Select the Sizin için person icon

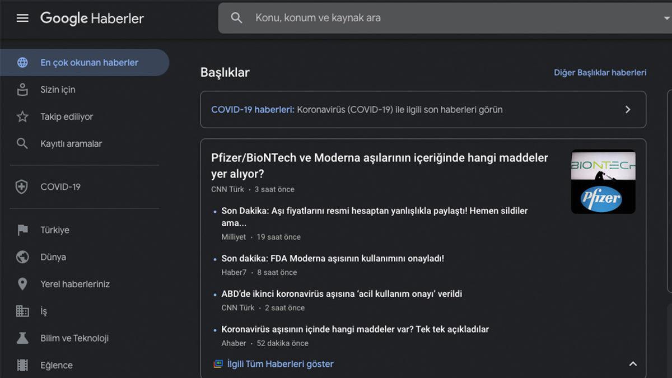point(22,90)
